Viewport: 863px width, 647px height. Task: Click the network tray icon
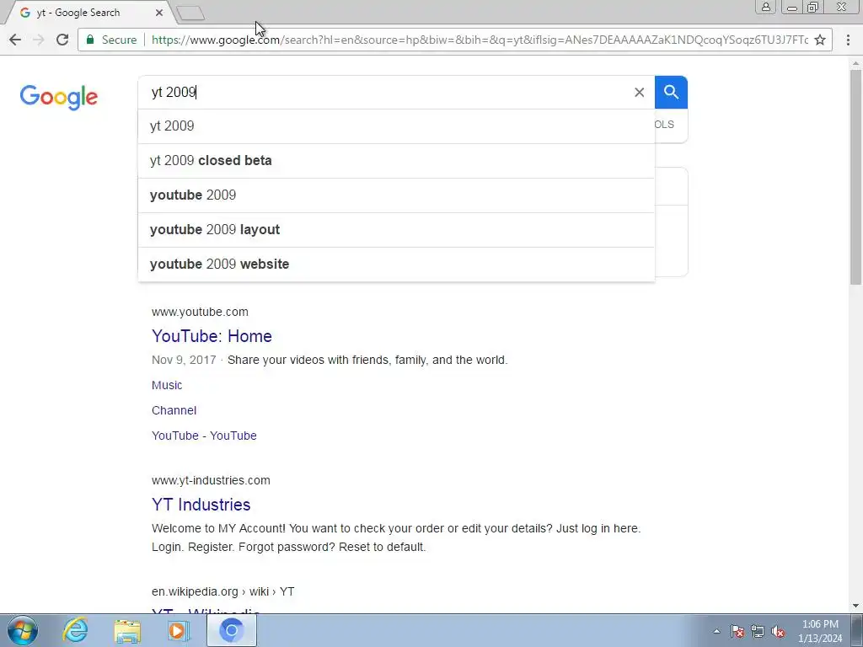758,631
